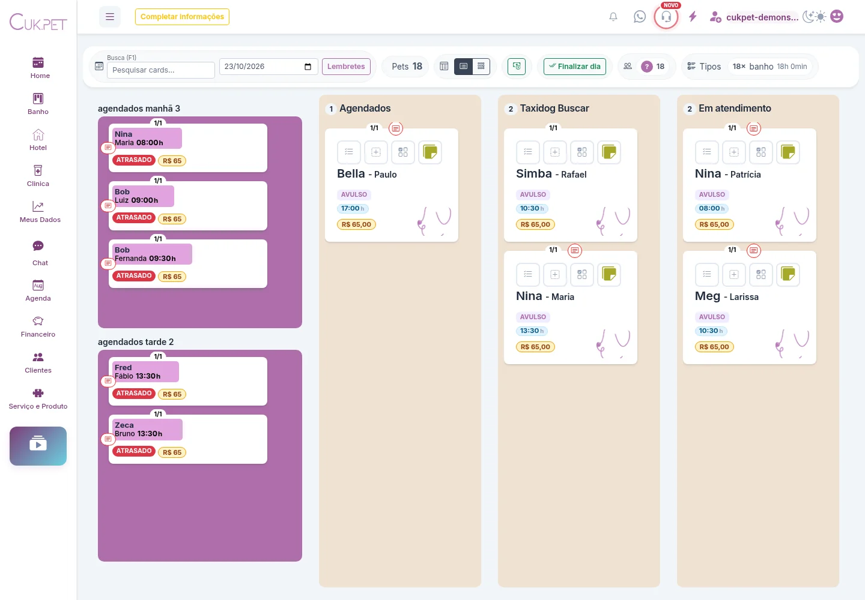865x600 pixels.
Task: Open the NOVO headset support icon
Action: tap(666, 17)
